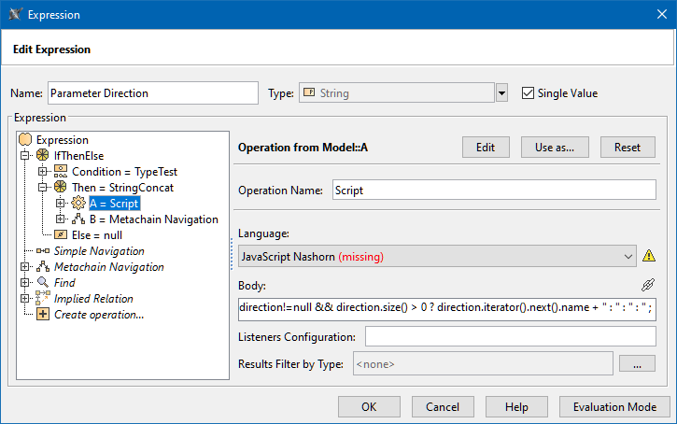677x424 pixels.
Task: Expand the Condition = TypeTest node
Action: [x=42, y=172]
